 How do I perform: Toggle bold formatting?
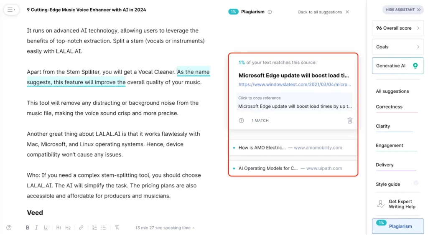point(28,228)
